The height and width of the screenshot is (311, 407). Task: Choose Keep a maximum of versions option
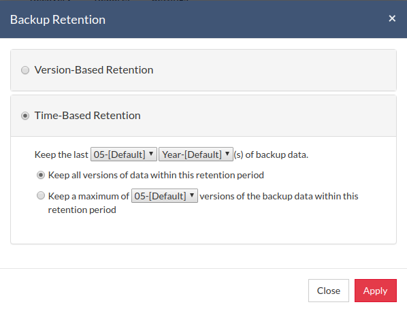click(x=41, y=195)
